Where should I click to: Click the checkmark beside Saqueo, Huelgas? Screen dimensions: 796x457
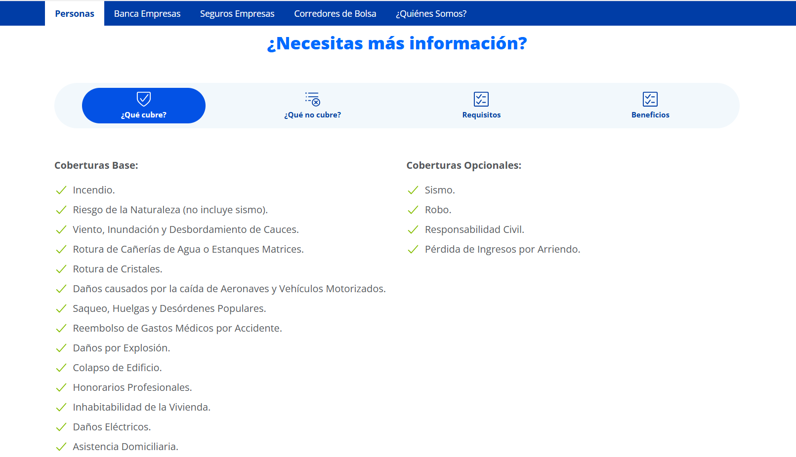click(x=61, y=309)
